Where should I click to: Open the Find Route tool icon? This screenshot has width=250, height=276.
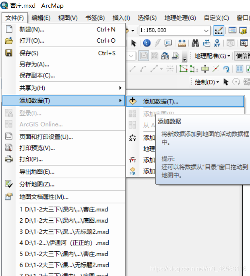[x=206, y=43]
